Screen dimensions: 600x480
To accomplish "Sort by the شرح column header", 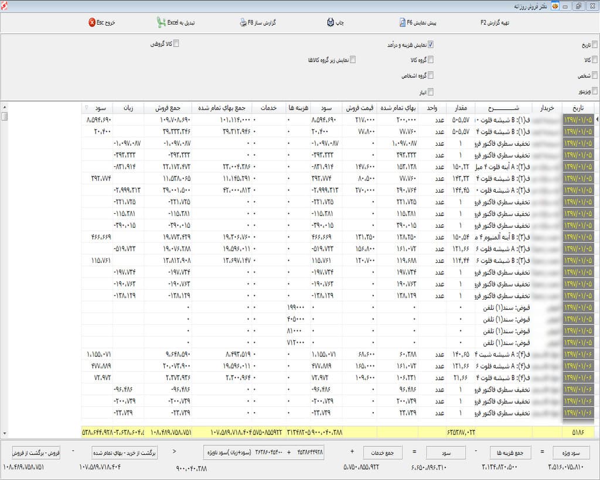I will click(x=503, y=108).
